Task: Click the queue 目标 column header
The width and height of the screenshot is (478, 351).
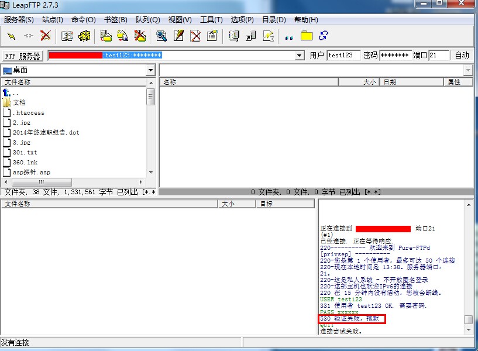Action: point(285,204)
